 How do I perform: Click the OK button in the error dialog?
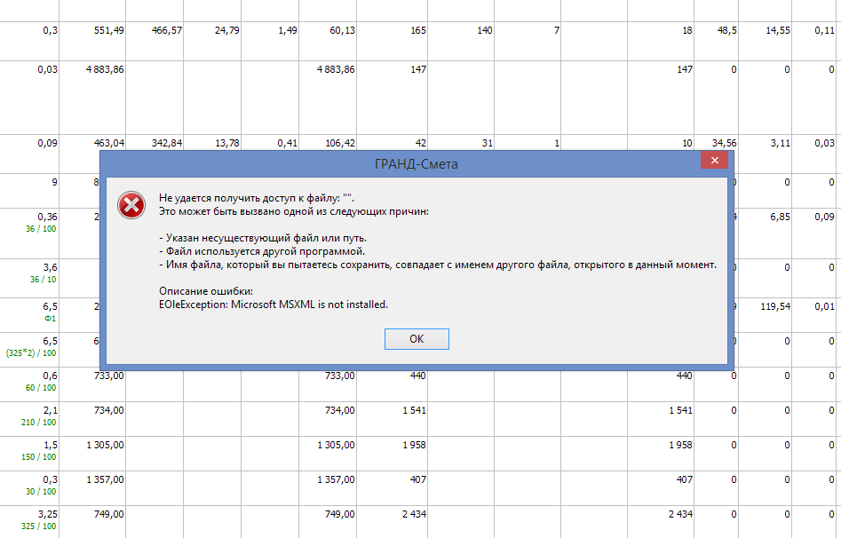click(x=417, y=339)
